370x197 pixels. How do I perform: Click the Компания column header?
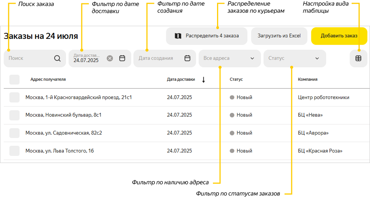[307, 79]
